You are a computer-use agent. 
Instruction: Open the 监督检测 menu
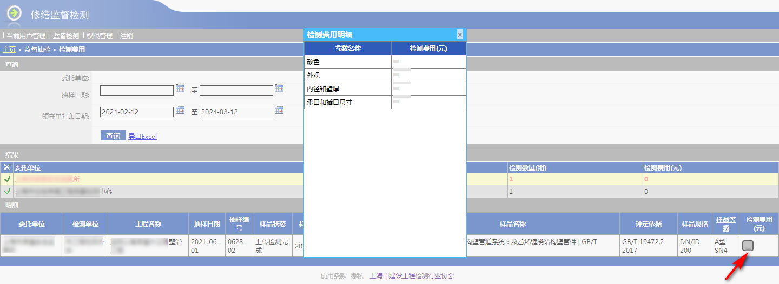click(66, 36)
